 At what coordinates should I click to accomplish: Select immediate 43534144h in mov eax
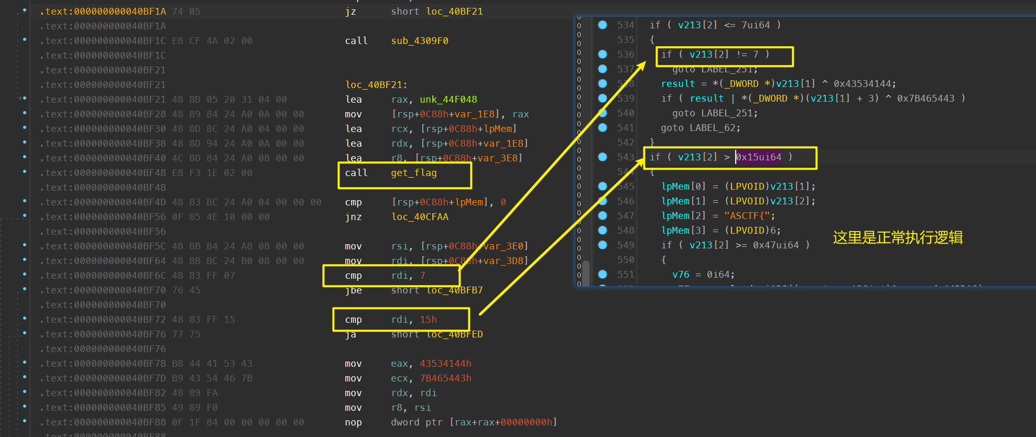tap(445, 364)
